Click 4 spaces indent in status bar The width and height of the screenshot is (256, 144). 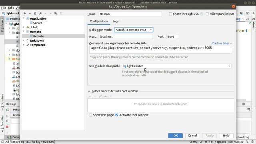220,142
